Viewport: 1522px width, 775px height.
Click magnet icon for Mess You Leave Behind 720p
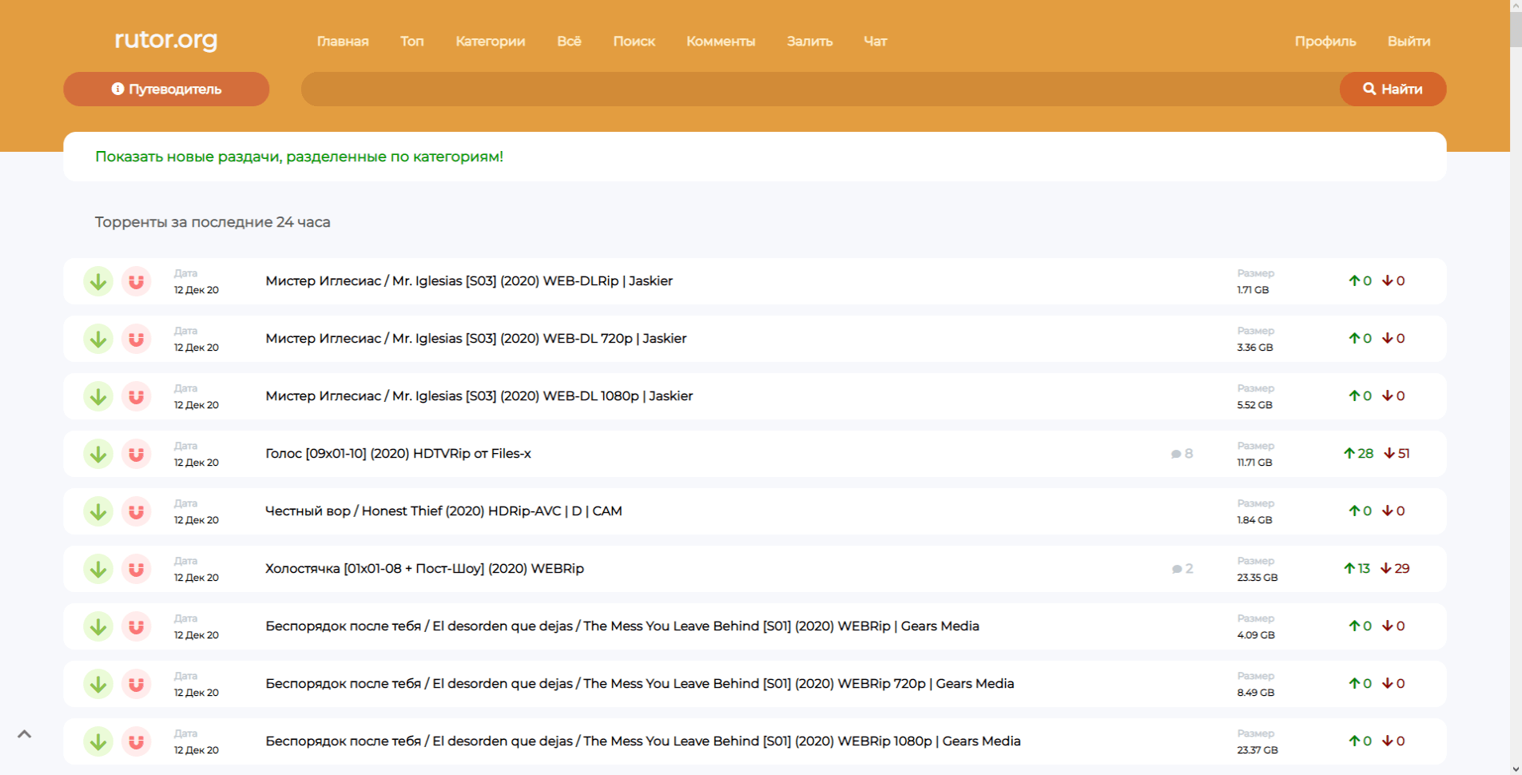coord(137,684)
